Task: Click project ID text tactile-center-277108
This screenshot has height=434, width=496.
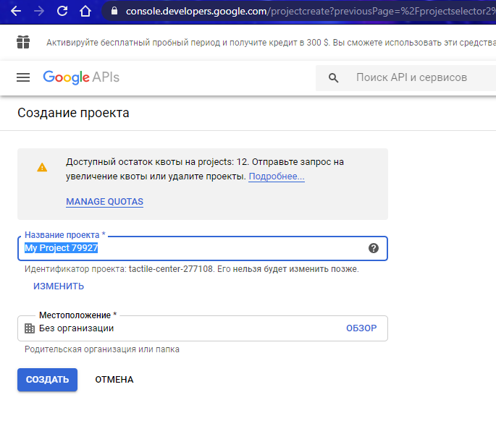Action: pos(170,269)
